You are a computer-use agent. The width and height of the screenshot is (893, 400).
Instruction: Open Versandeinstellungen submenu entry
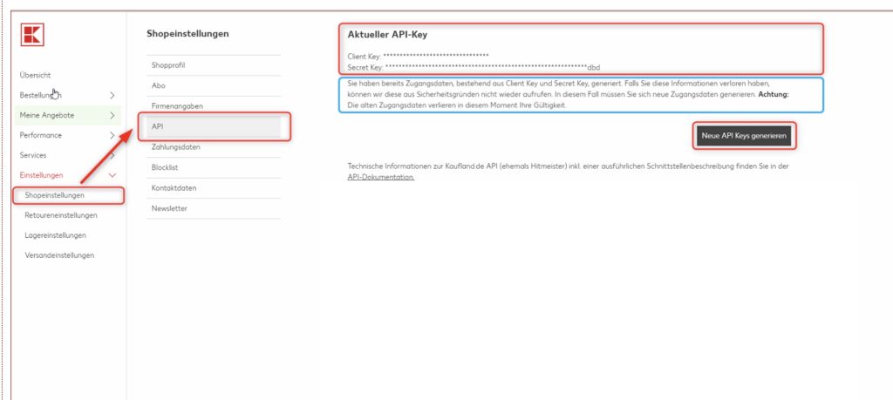click(x=60, y=255)
